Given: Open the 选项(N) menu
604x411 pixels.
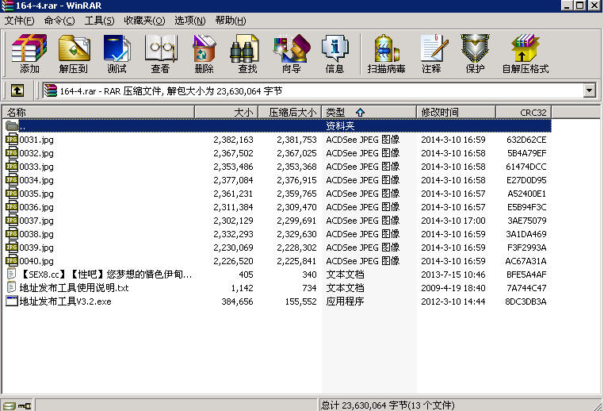Looking at the screenshot, I should 189,20.
